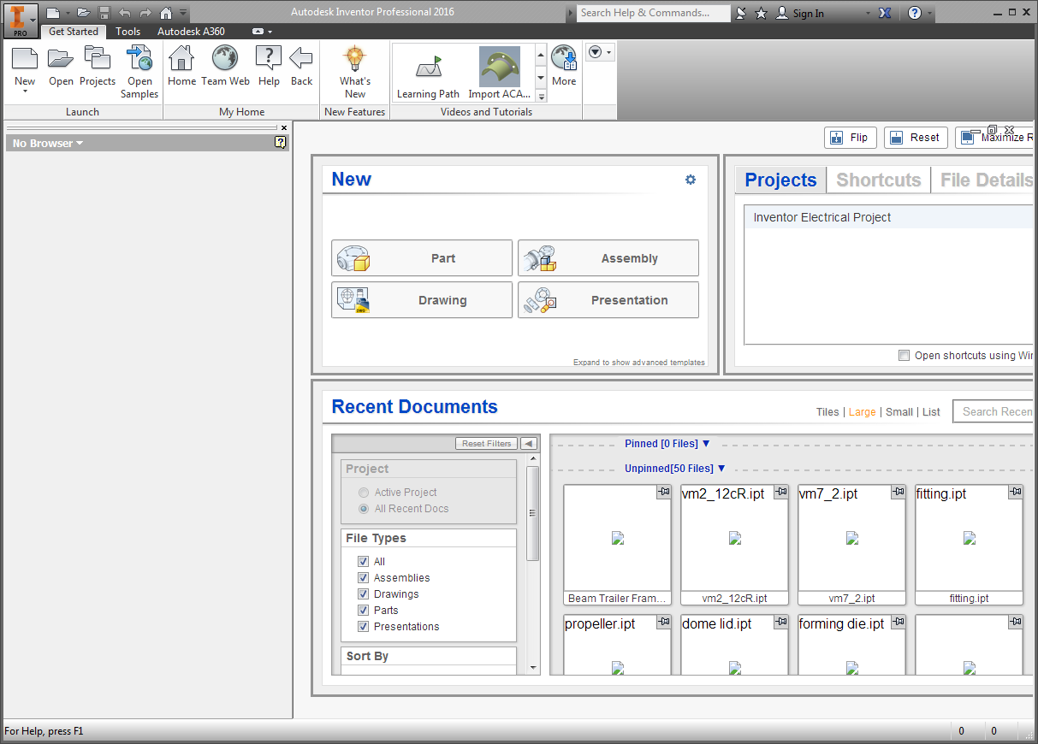Viewport: 1038px width, 744px height.
Task: Check Open shortcuts using Windows checkbox
Action: point(904,356)
